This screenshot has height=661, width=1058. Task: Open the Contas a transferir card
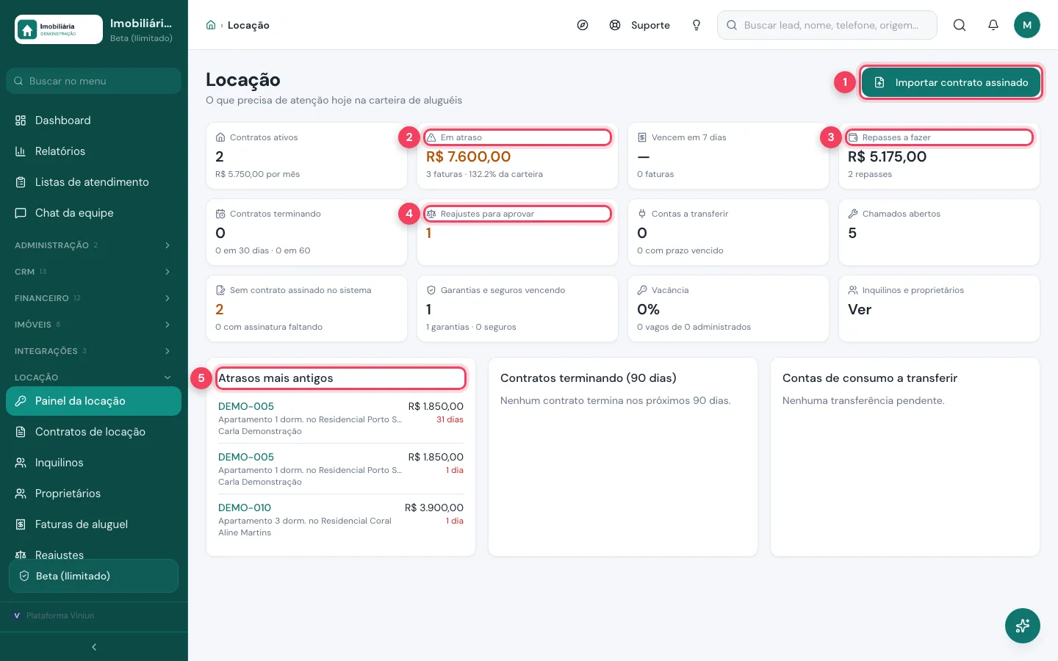tap(728, 232)
